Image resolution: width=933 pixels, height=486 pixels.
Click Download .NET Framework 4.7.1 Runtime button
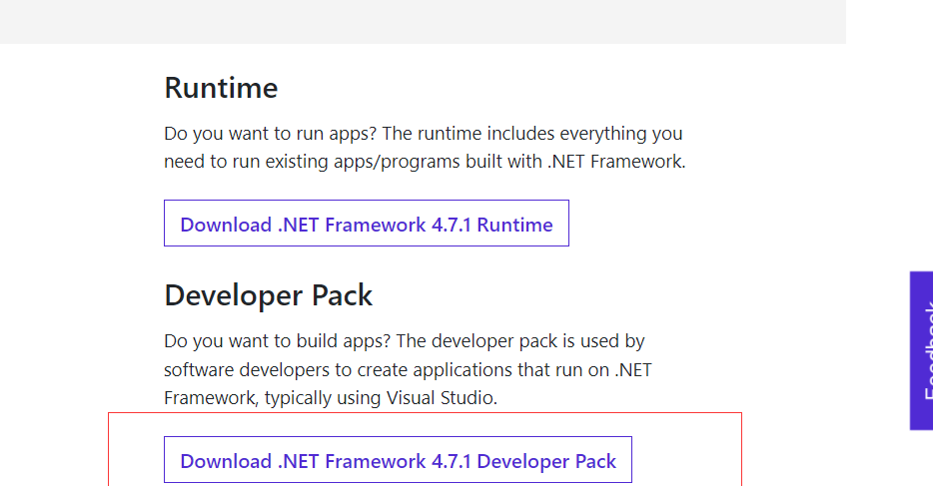click(x=367, y=224)
